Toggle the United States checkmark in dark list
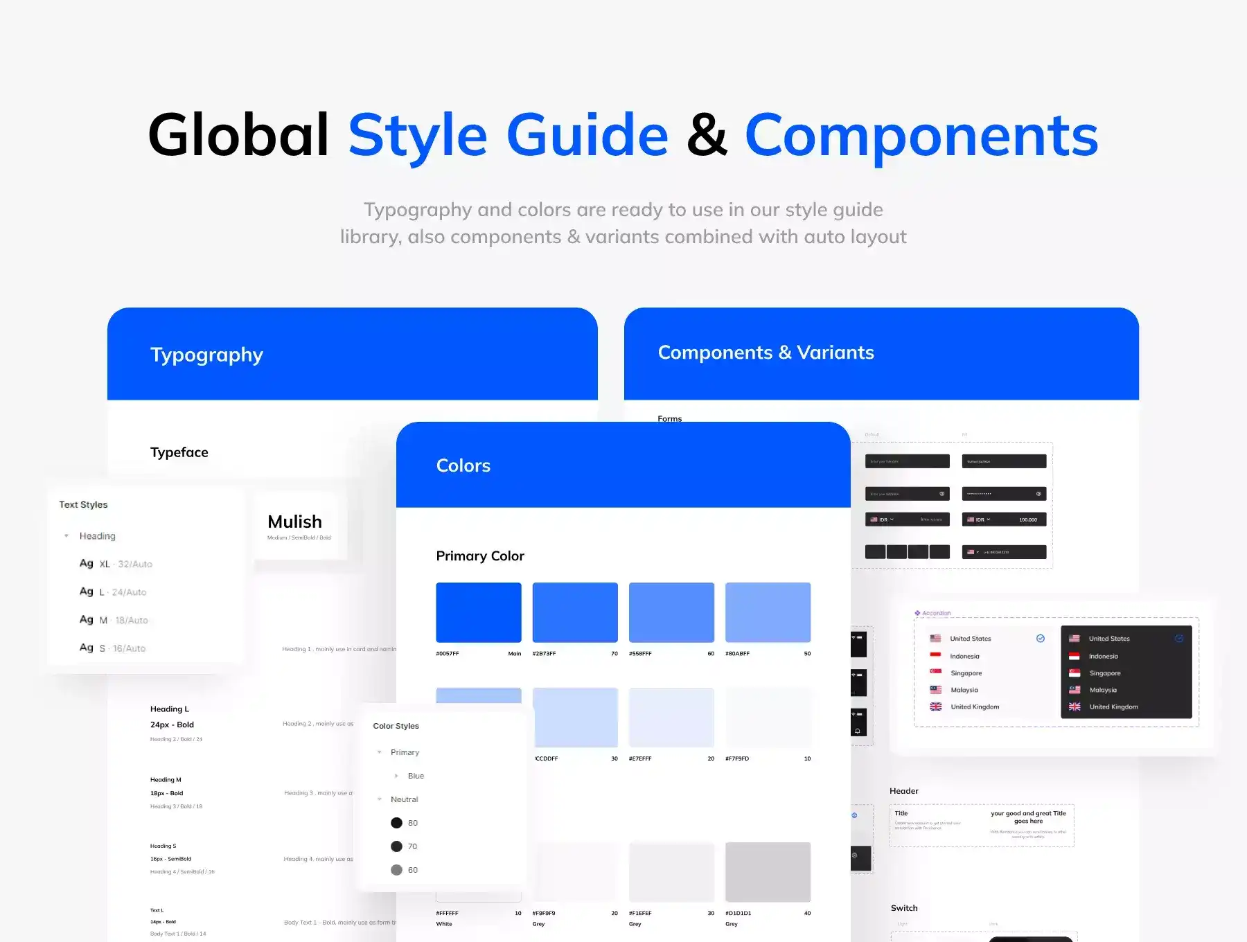 (x=1179, y=639)
